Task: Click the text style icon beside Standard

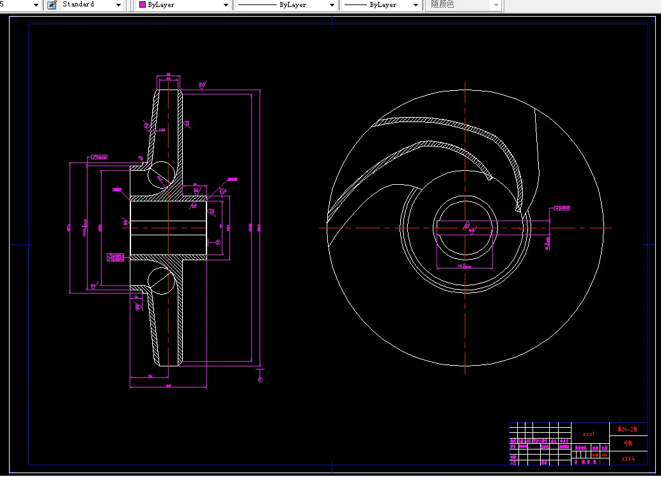Action: 52,4
